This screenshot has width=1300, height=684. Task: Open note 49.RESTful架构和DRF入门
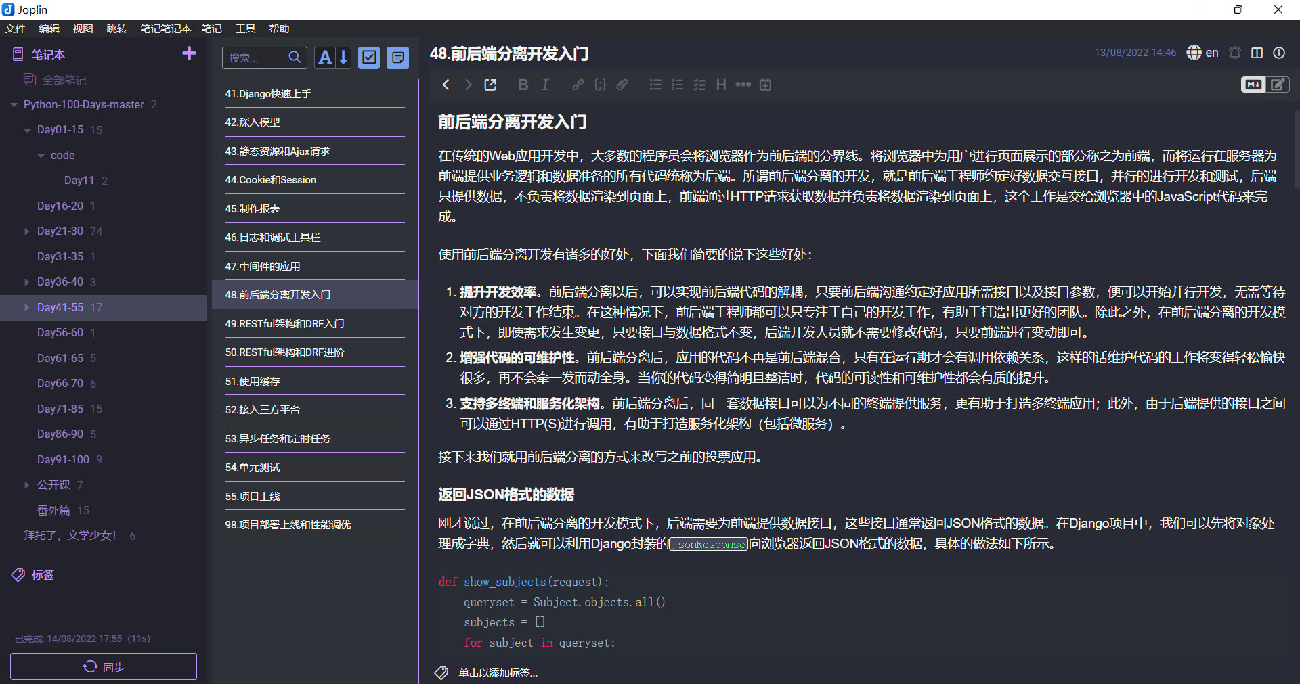pos(315,323)
